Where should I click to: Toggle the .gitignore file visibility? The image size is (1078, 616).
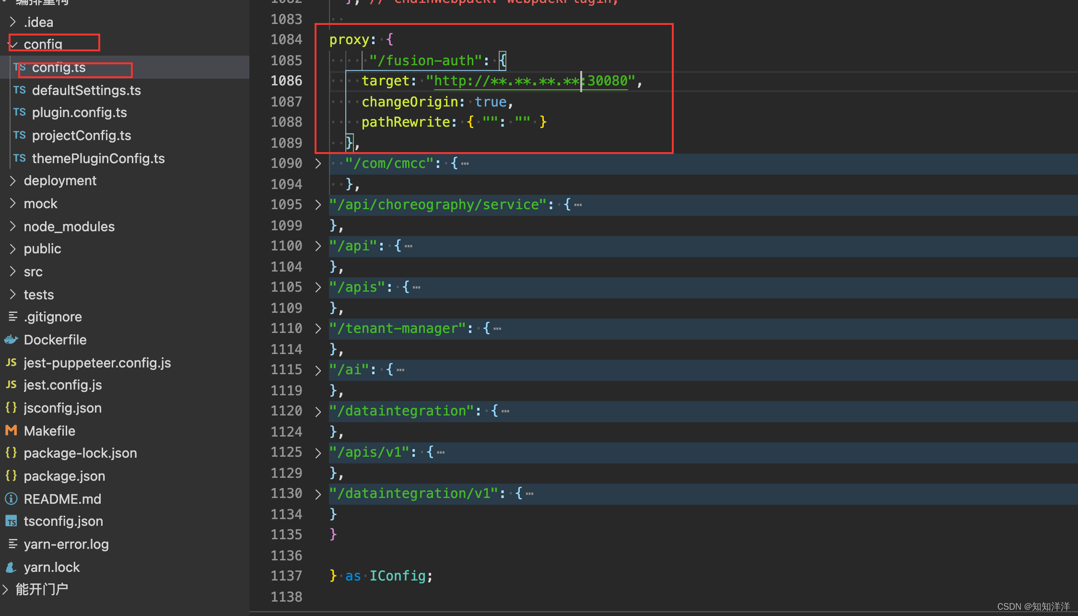click(x=52, y=317)
